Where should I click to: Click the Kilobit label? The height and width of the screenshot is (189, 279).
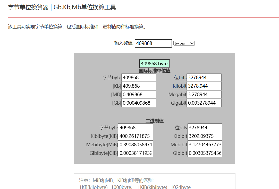(180, 86)
